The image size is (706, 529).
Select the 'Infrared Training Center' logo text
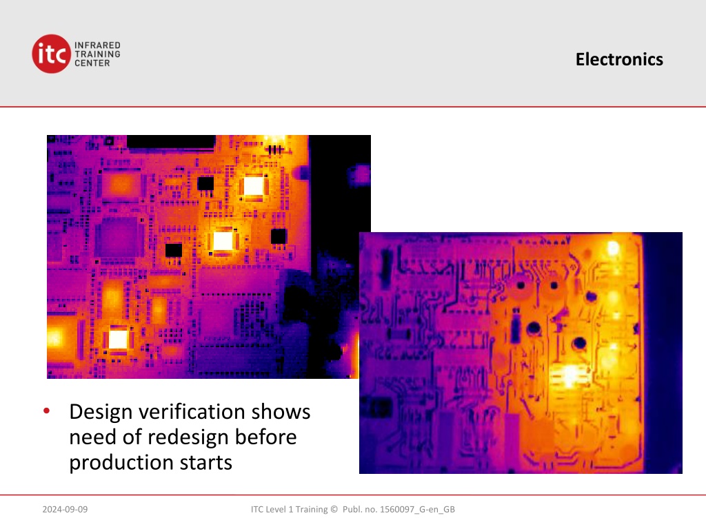point(97,54)
